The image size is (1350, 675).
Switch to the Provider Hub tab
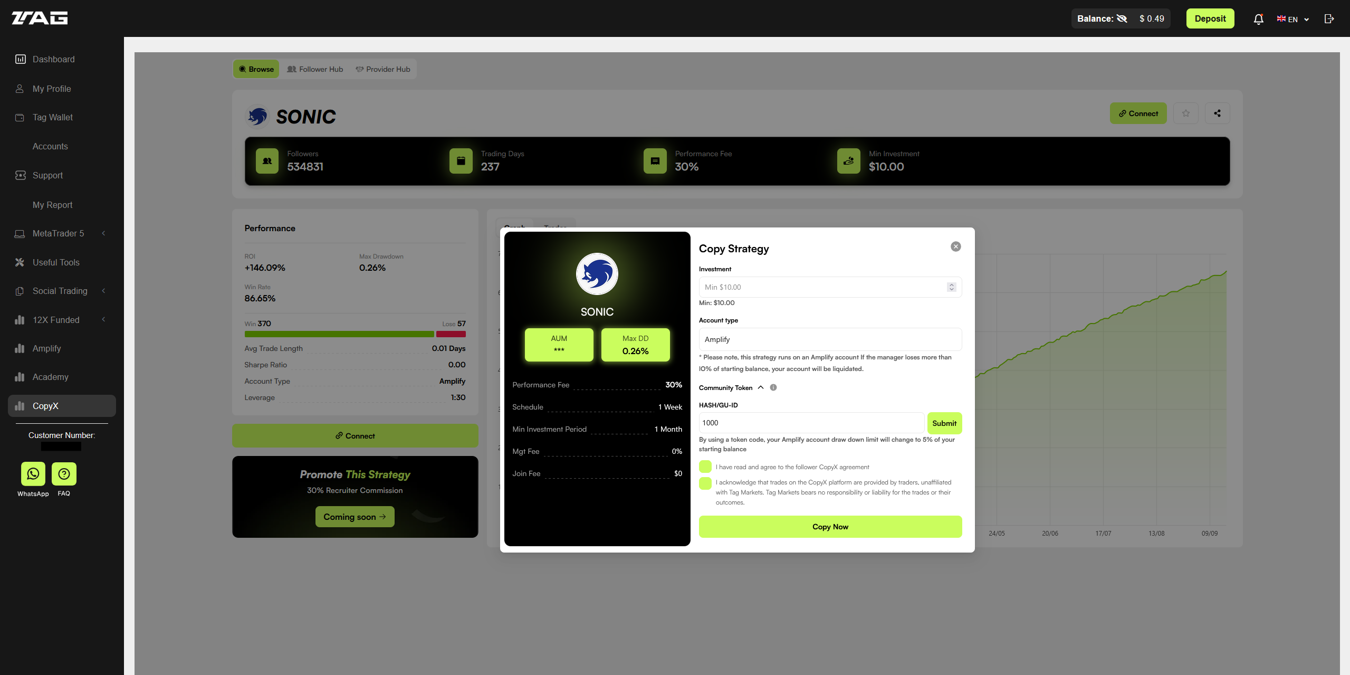[x=383, y=69]
